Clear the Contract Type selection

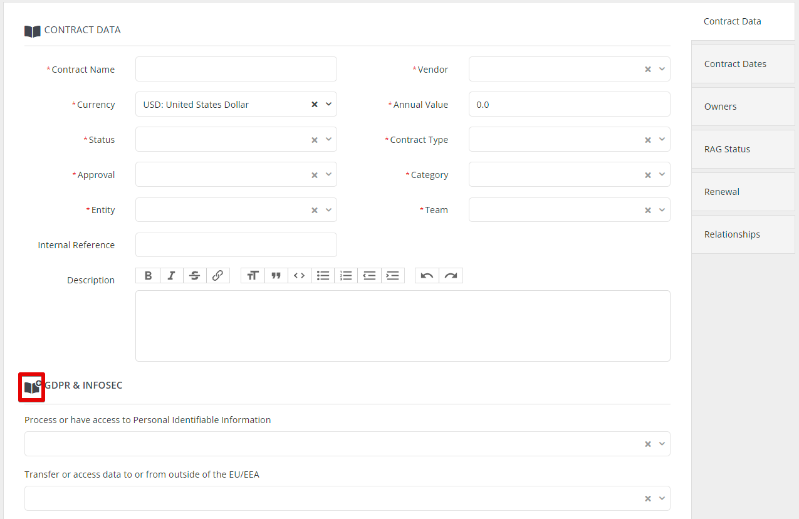648,140
